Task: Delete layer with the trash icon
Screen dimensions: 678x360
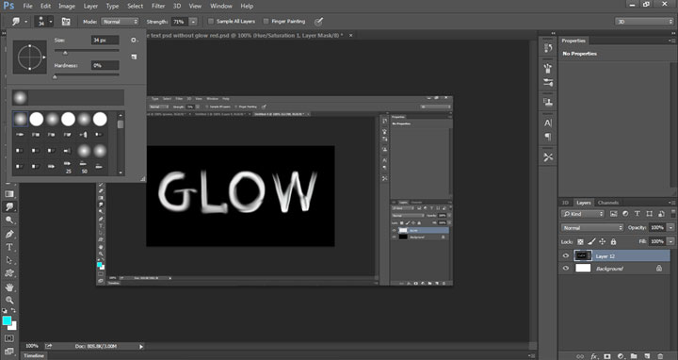Action: [x=660, y=356]
